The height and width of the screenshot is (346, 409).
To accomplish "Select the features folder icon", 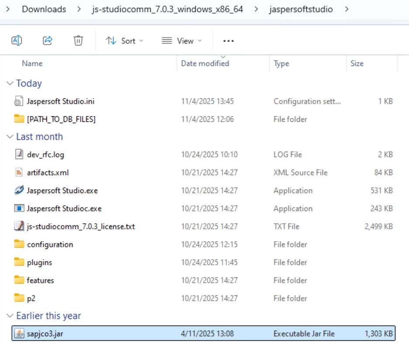I will (19, 280).
